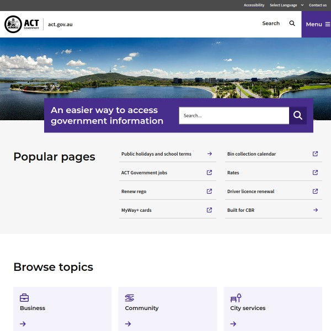Open the purple Menu hamburger button
Viewport: 331px width, 331px height.
coord(317,24)
